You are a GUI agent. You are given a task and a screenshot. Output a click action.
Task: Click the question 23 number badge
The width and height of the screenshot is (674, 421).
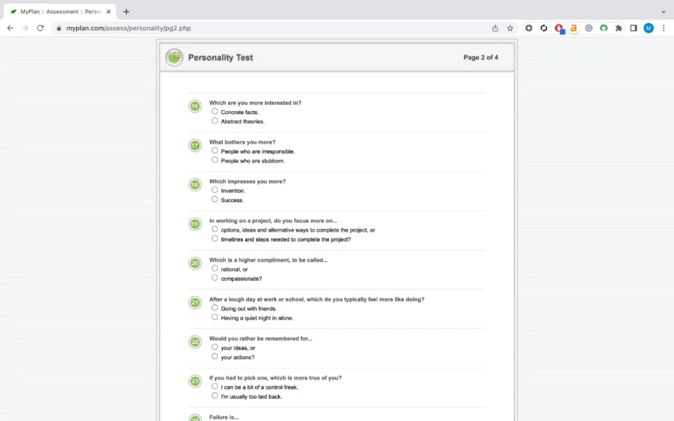[x=195, y=382]
